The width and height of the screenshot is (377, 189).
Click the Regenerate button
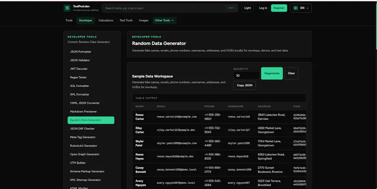[x=272, y=73]
